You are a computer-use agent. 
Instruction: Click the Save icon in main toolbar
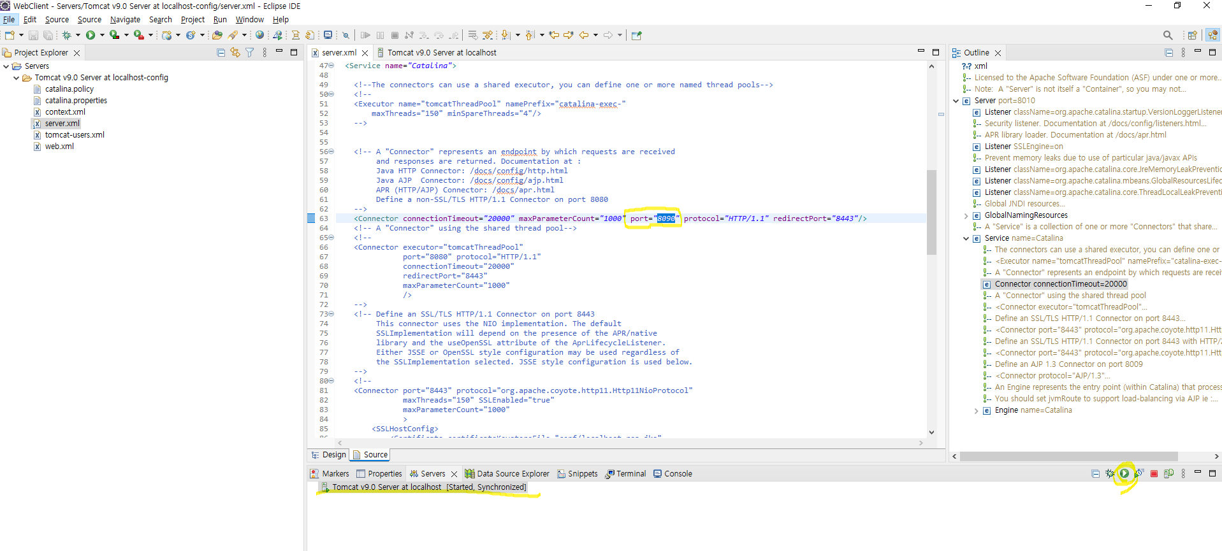(33, 35)
